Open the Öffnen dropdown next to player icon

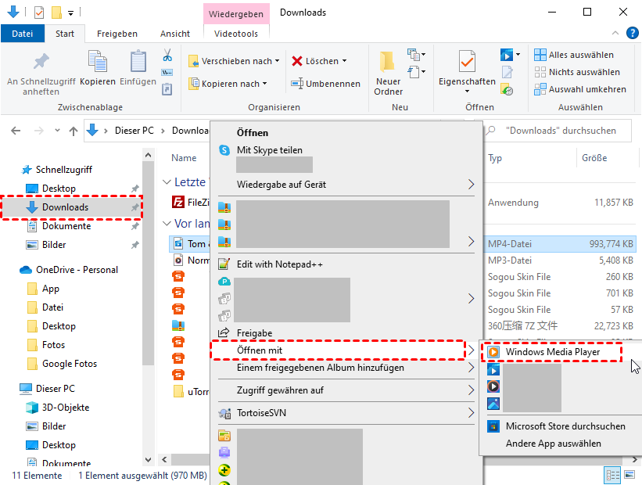[518, 55]
